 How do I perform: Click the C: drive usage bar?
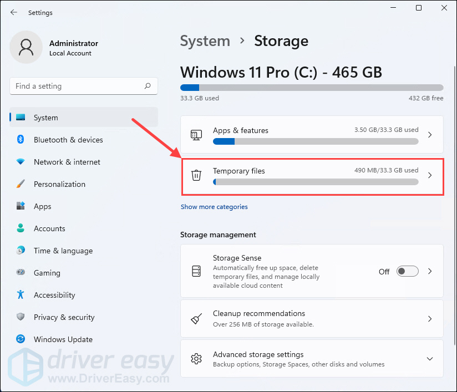tap(312, 88)
